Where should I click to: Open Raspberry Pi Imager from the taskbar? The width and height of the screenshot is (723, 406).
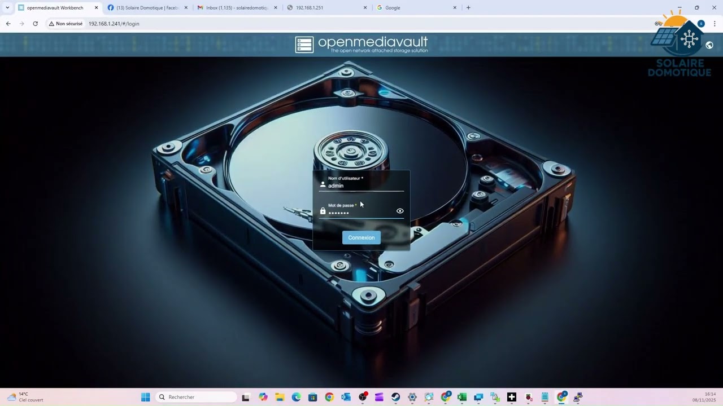(529, 397)
